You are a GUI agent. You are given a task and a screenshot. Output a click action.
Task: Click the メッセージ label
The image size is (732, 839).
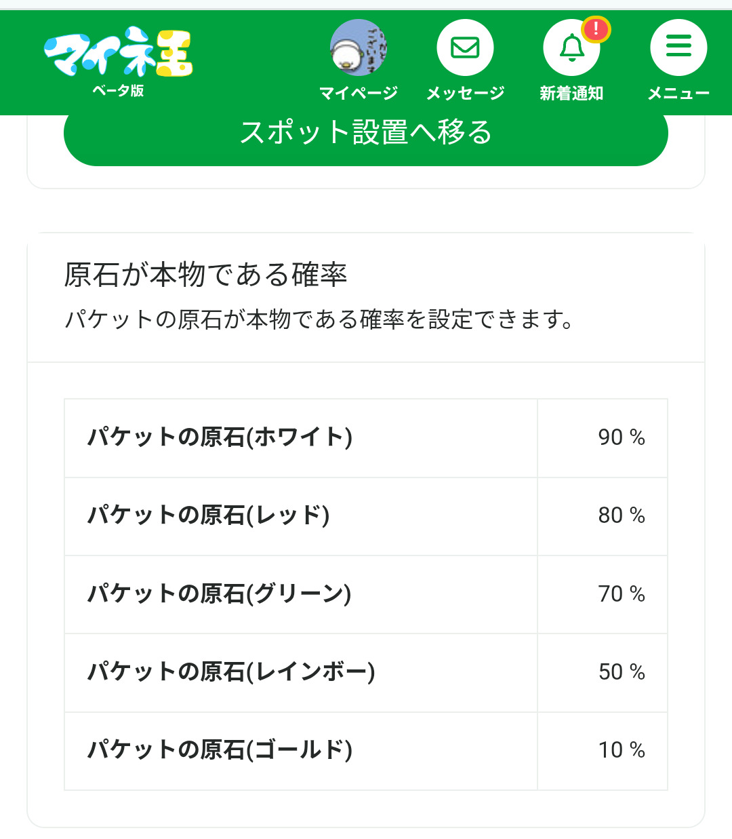point(465,93)
